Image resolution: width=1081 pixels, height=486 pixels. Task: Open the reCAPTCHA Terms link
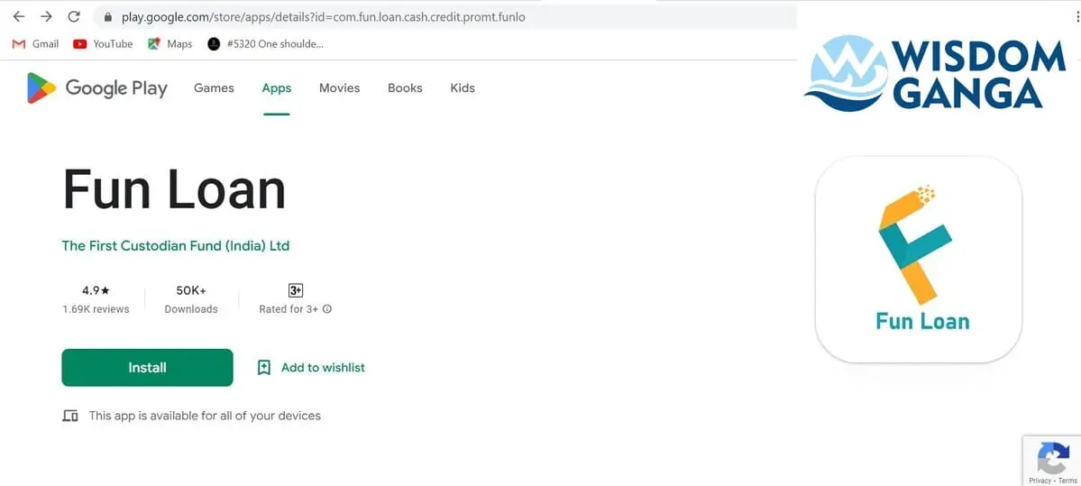coord(1067,481)
